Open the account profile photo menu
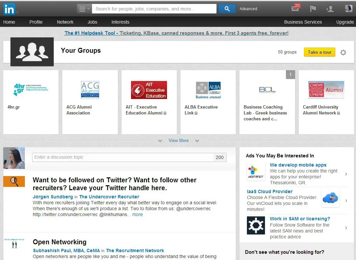The width and height of the screenshot is (356, 260). tap(349, 9)
